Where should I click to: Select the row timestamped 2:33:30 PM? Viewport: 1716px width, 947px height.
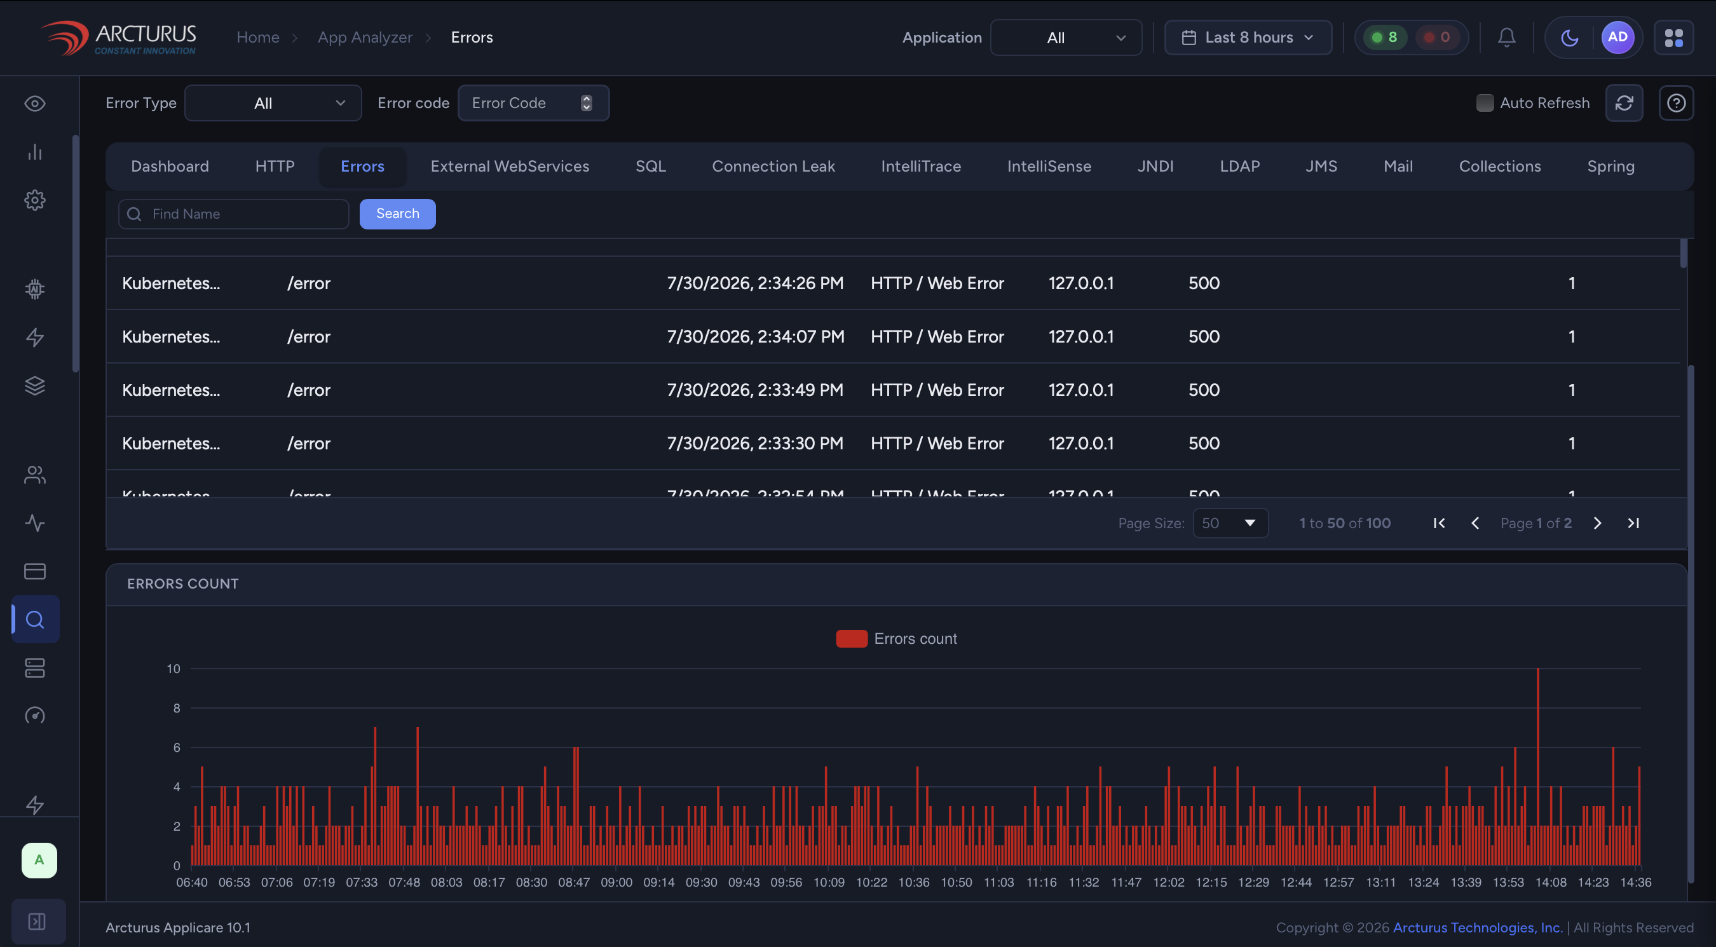pyautogui.click(x=893, y=443)
